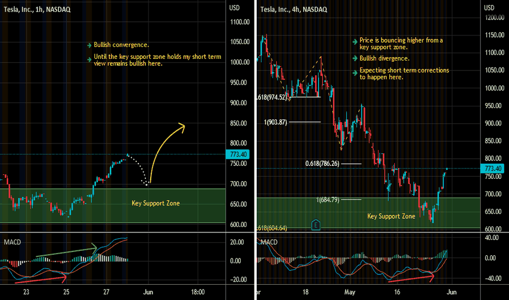Viewport: 509px width, 300px height.
Task: Click the 700.00 price level on 1h axis
Action: [239, 184]
